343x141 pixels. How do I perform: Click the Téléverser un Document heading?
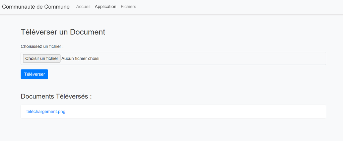(63, 32)
